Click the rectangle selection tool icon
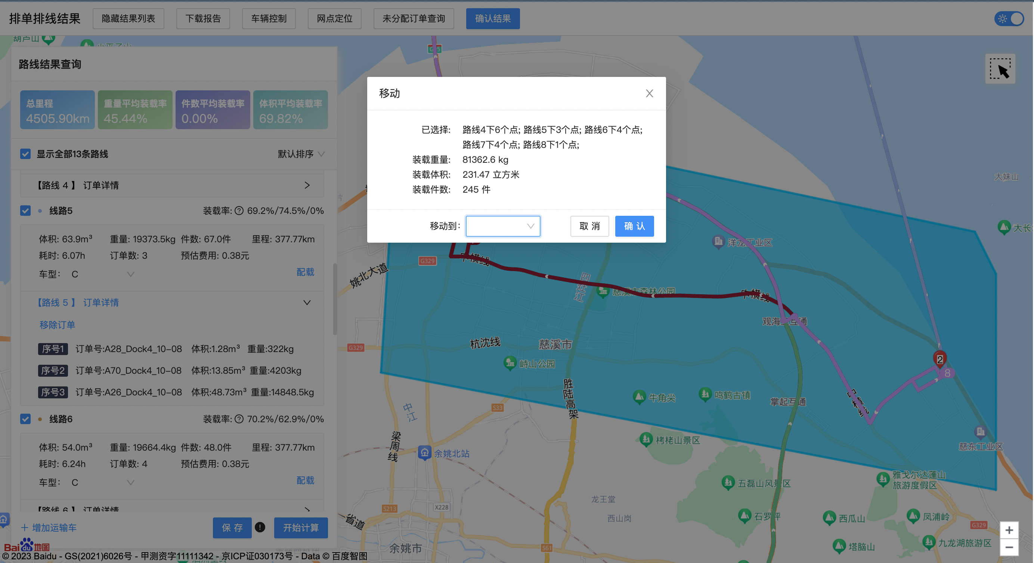 (1000, 69)
